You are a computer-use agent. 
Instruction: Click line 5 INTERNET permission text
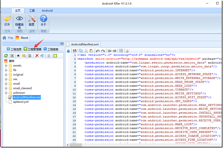coord(140,71)
